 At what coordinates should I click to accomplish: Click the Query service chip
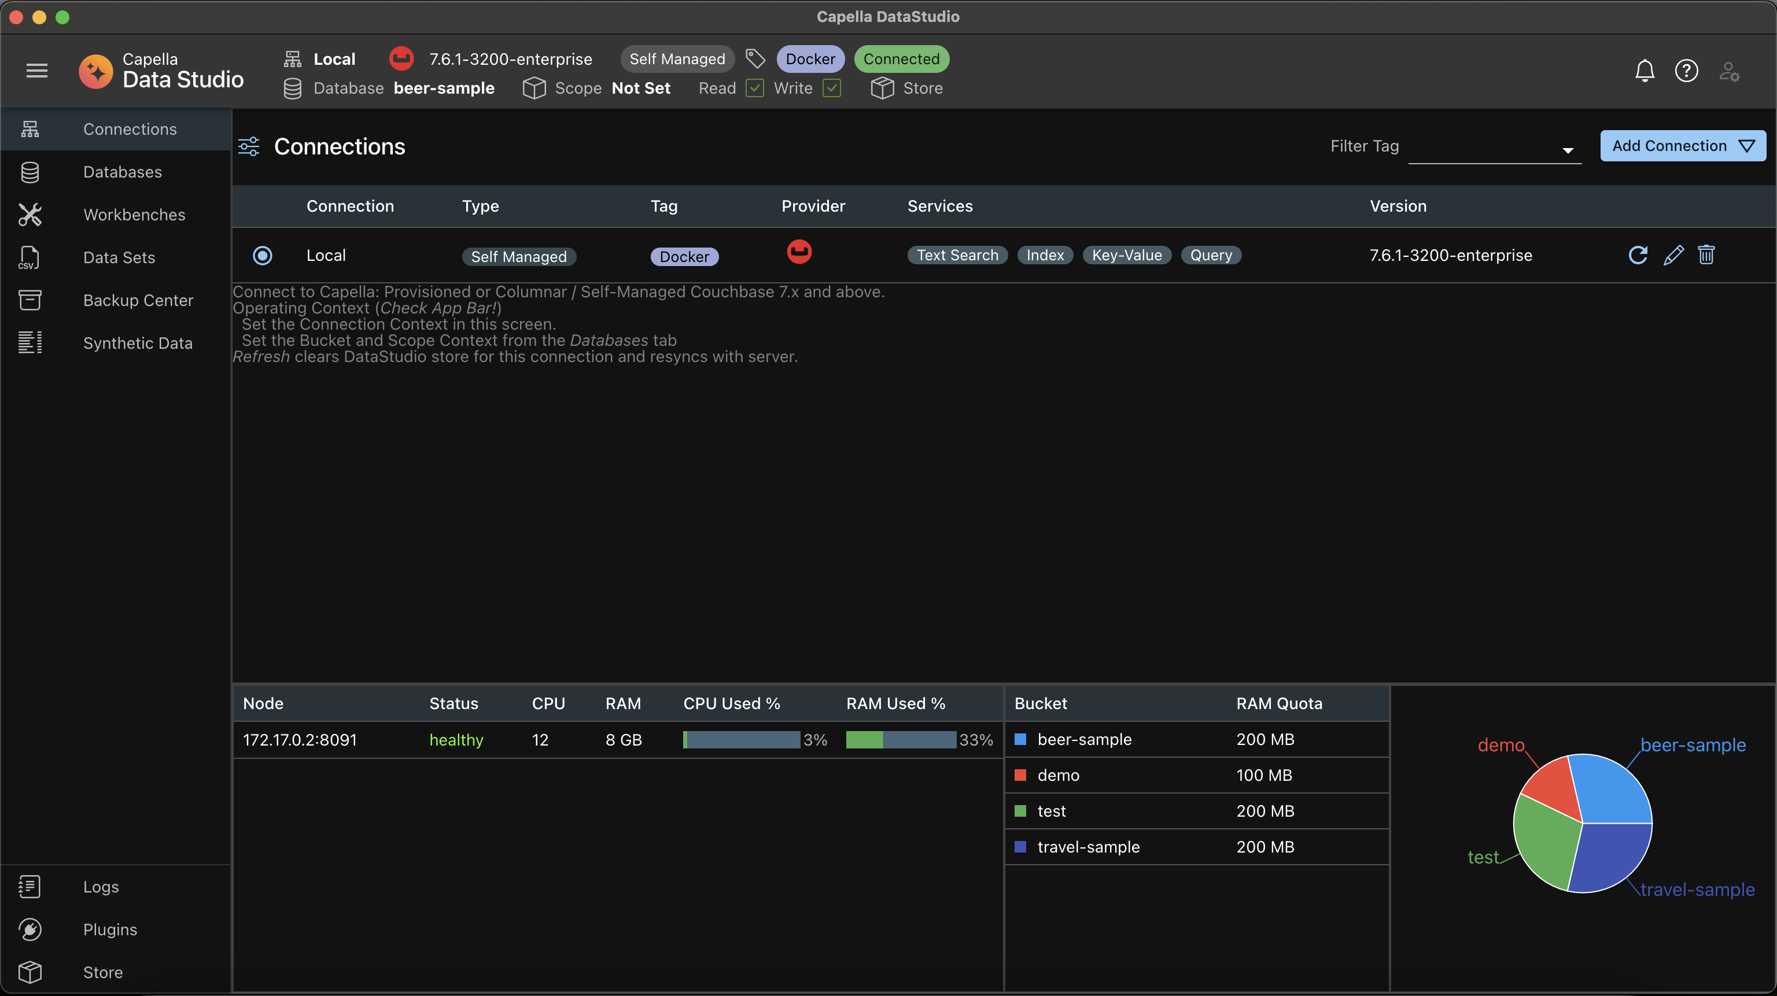1211,255
